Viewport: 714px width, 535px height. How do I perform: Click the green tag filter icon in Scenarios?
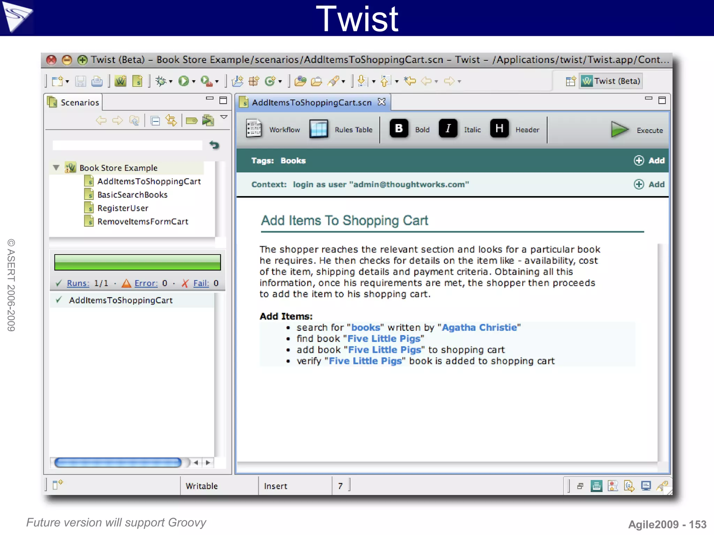pos(191,121)
